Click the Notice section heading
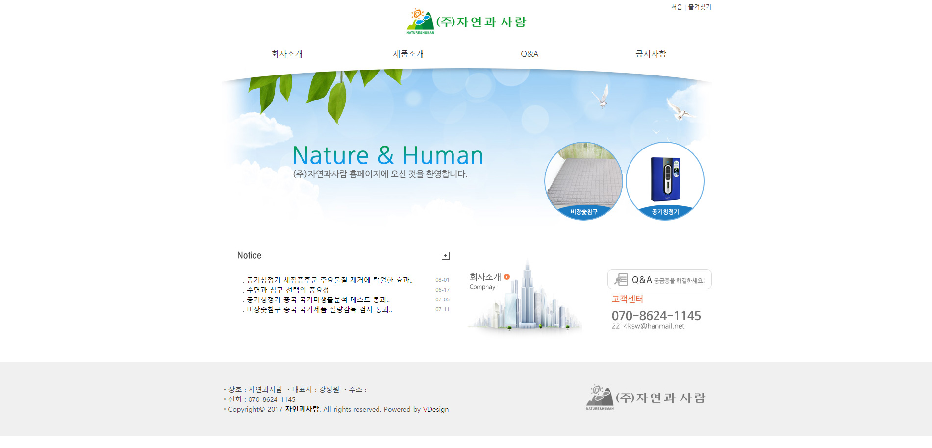 tap(249, 255)
